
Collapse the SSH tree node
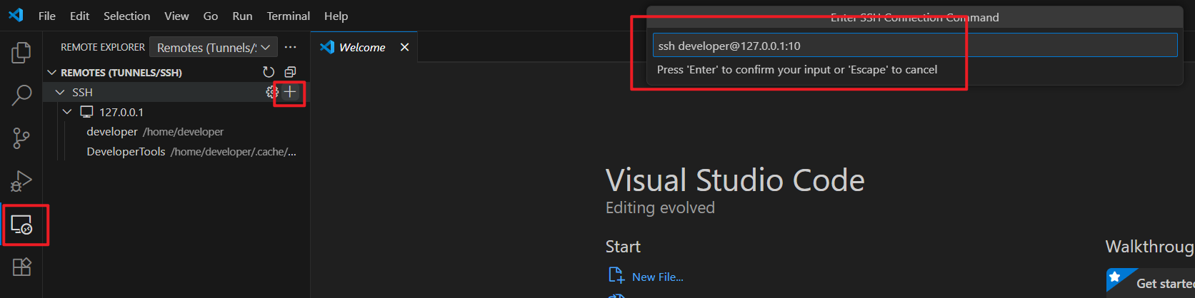(x=59, y=92)
